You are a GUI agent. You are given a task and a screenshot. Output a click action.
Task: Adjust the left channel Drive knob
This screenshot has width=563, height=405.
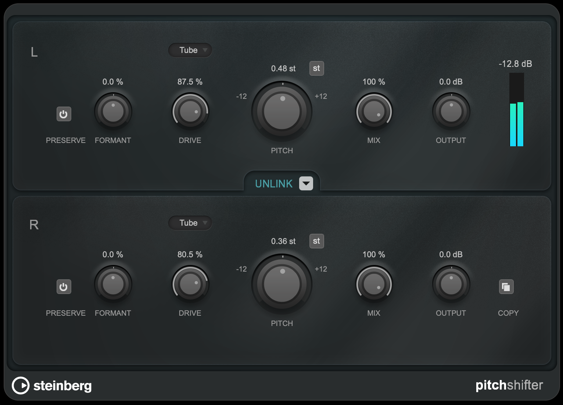tap(190, 111)
